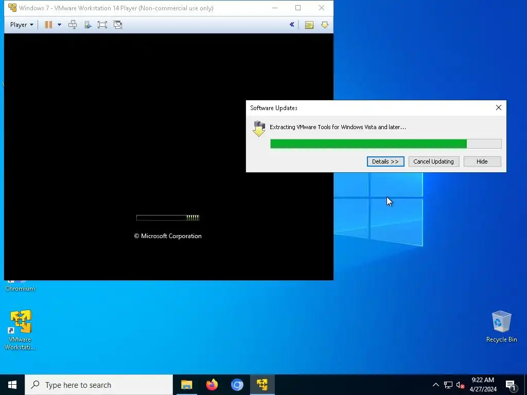Screen dimensions: 527x395
Task: Expand the power options dropdown arrow
Action: coord(60,25)
